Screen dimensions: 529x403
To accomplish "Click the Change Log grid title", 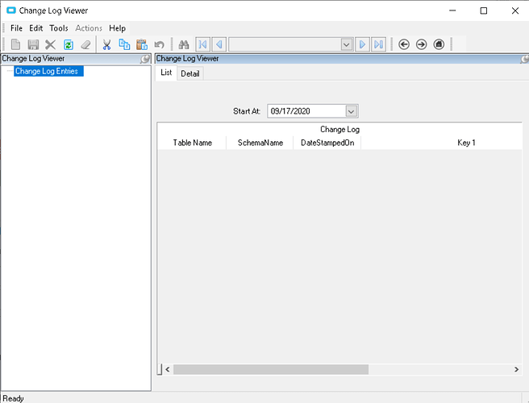I will (x=339, y=130).
